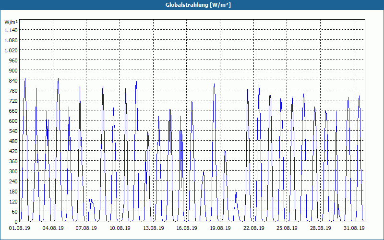The image size is (384, 240).
Task: Select date label 13.08.19
Action: tap(153, 228)
